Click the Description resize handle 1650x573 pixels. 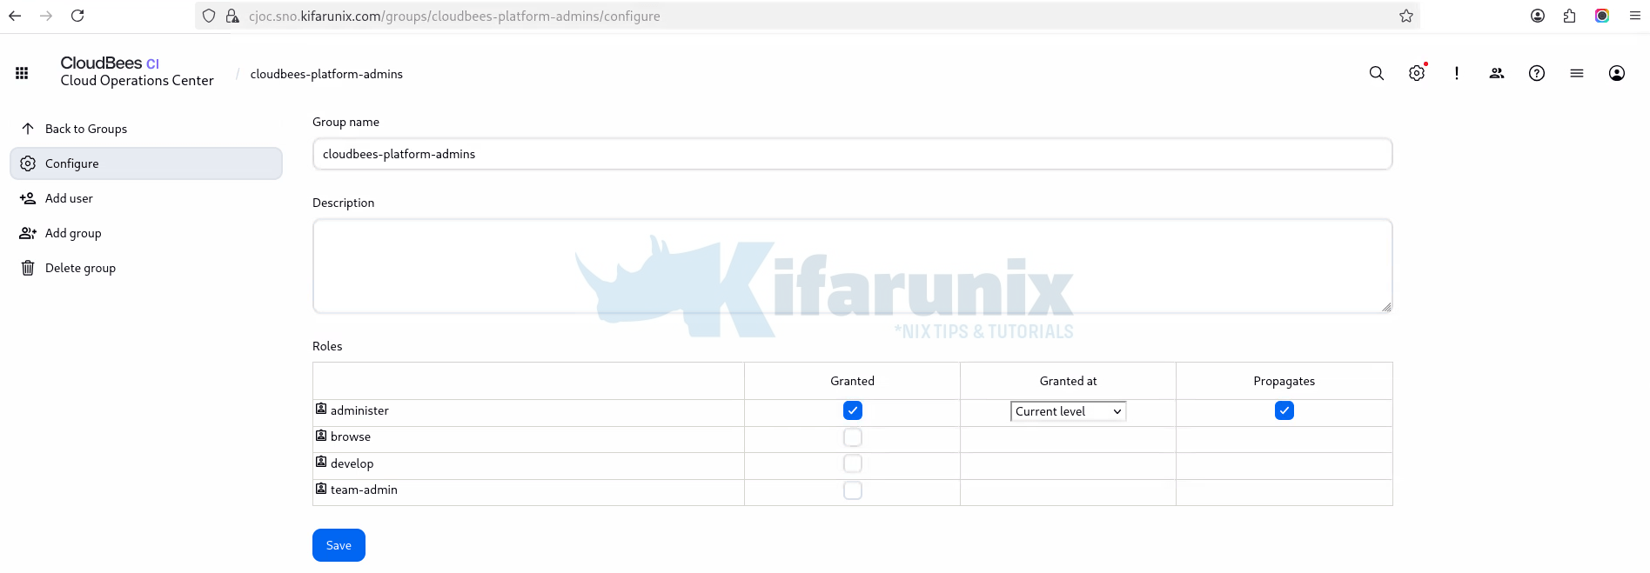[1386, 307]
